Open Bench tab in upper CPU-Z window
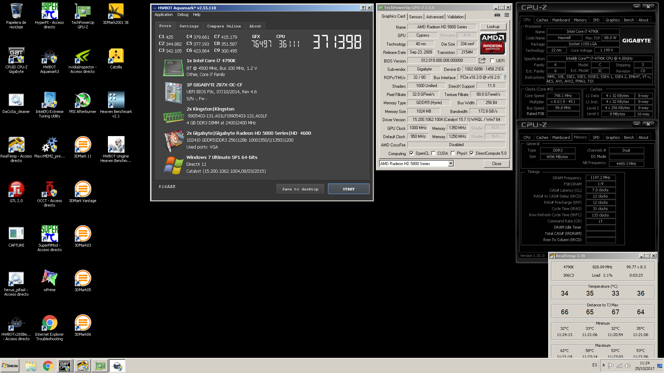Screen dimensions: 664x373 [629, 20]
